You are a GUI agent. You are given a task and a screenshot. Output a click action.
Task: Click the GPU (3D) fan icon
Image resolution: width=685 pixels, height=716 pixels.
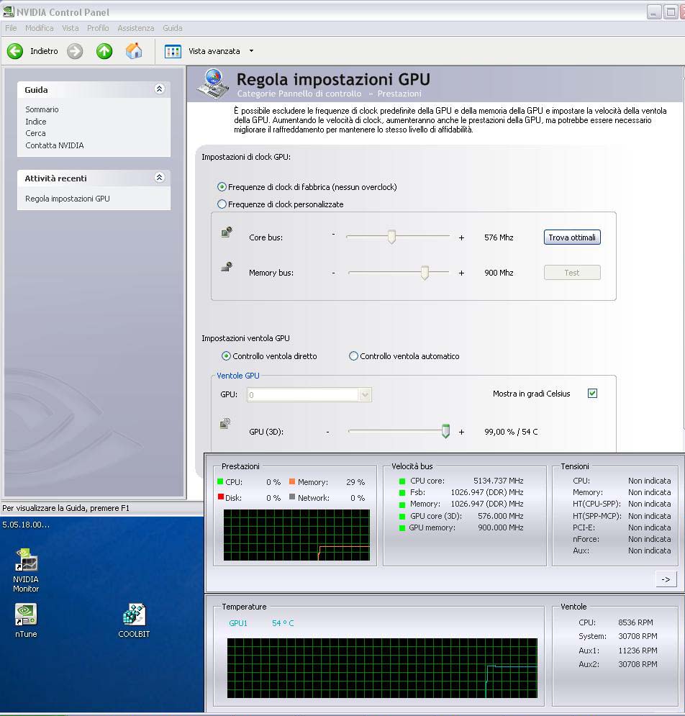(225, 423)
